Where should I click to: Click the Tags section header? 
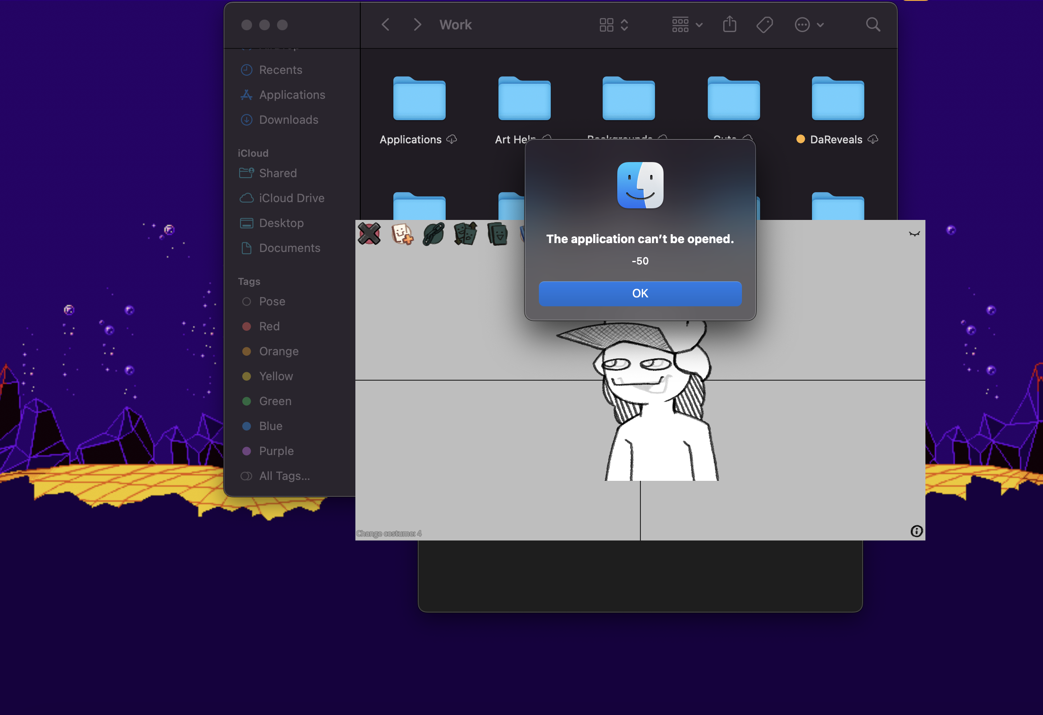(249, 282)
